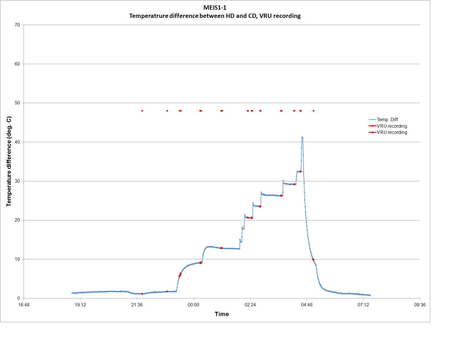Click the 09:36 x-axis tick label
The image size is (454, 341).
(420, 305)
